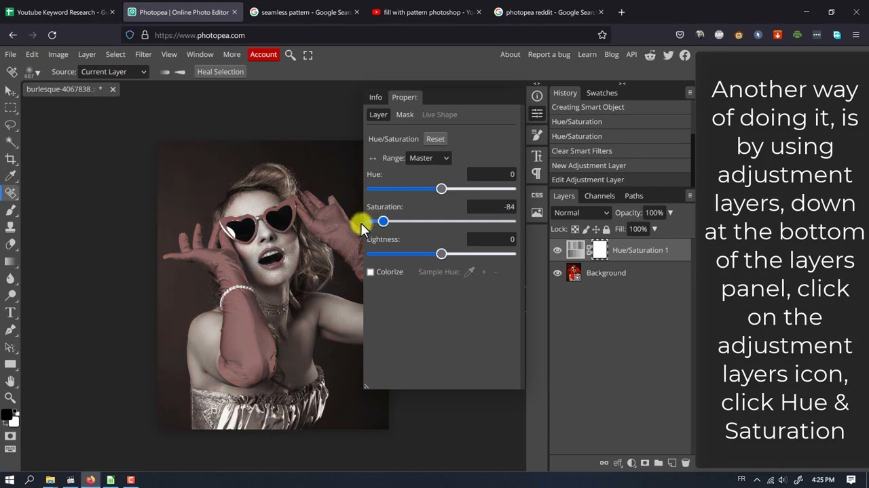This screenshot has width=869, height=488.
Task: Open the search magnifier in menu bar
Action: click(290, 55)
